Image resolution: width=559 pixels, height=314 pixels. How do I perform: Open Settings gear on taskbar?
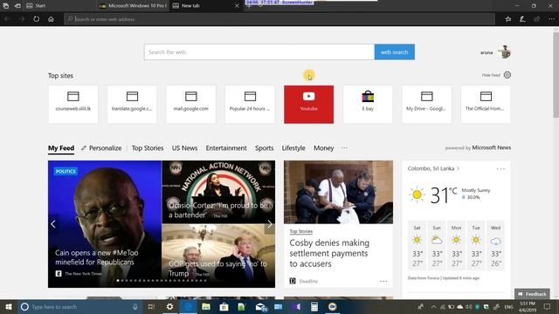pyautogui.click(x=169, y=306)
